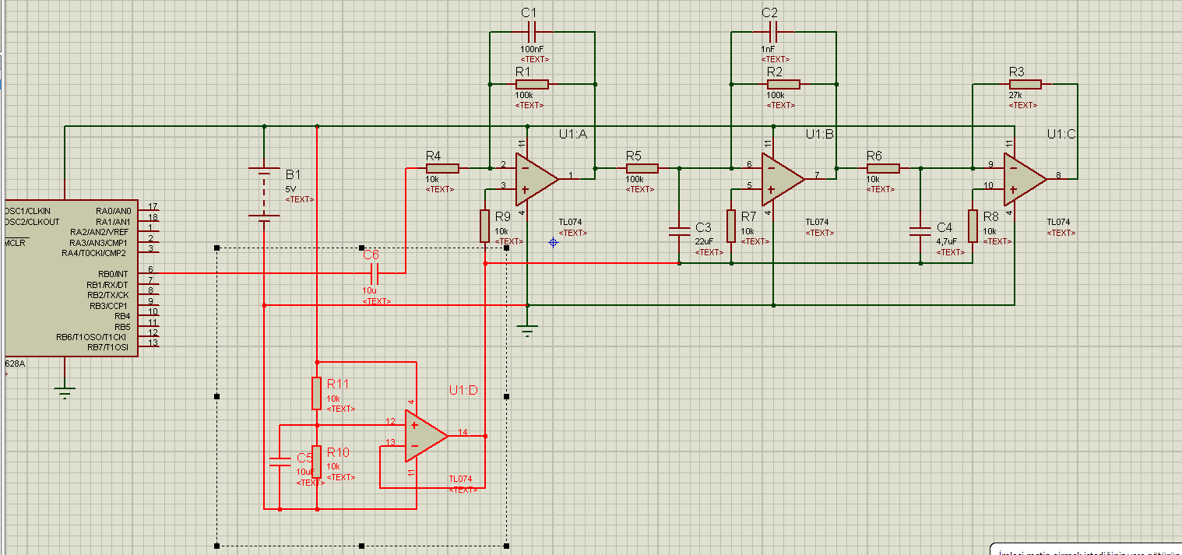Click pin number 8 at U1:C output
Image resolution: width=1182 pixels, height=555 pixels.
[x=1058, y=174]
